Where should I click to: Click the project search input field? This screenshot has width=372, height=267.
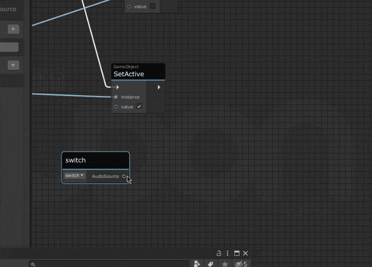pos(109,264)
